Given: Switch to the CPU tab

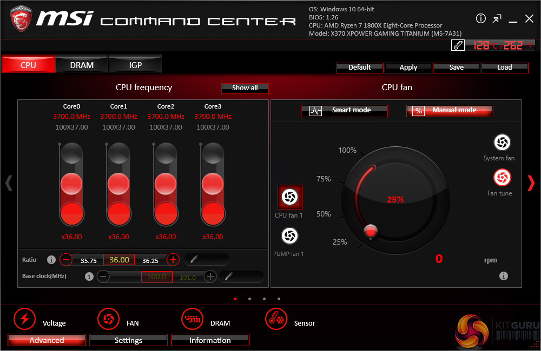Looking at the screenshot, I should tap(28, 64).
